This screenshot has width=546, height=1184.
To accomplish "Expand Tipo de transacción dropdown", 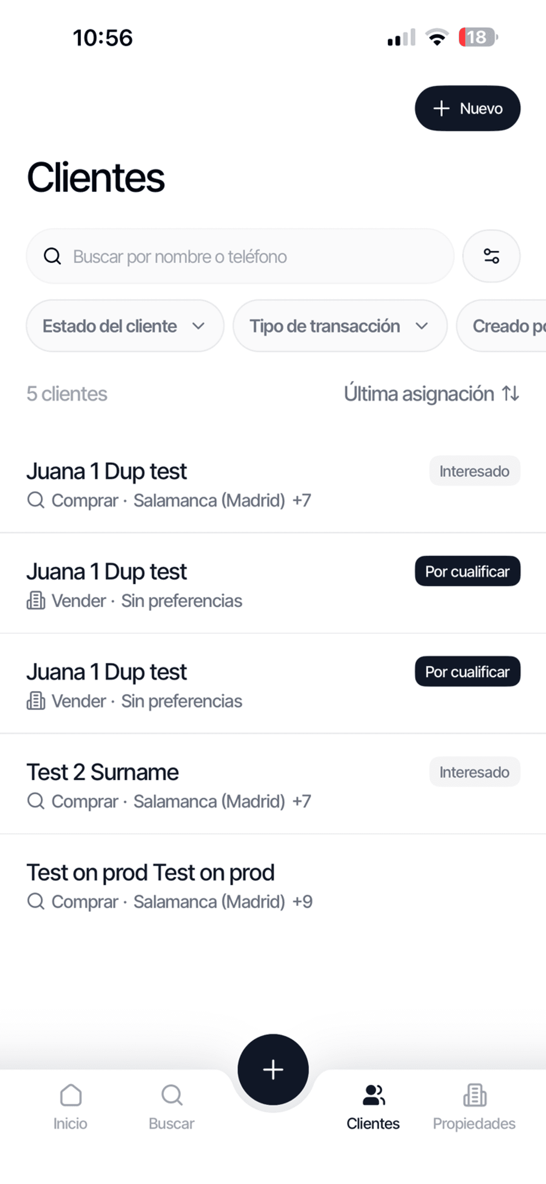I will pyautogui.click(x=339, y=326).
